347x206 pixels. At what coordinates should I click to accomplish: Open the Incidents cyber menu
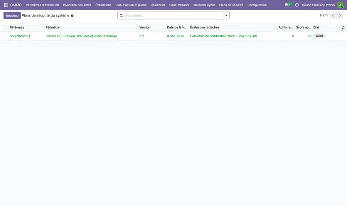pyautogui.click(x=204, y=5)
